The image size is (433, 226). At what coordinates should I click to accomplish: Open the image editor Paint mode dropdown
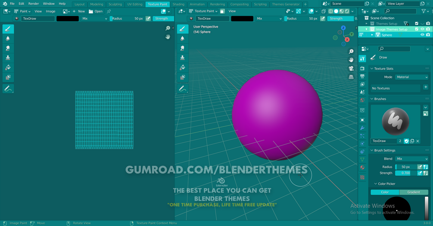[22, 11]
